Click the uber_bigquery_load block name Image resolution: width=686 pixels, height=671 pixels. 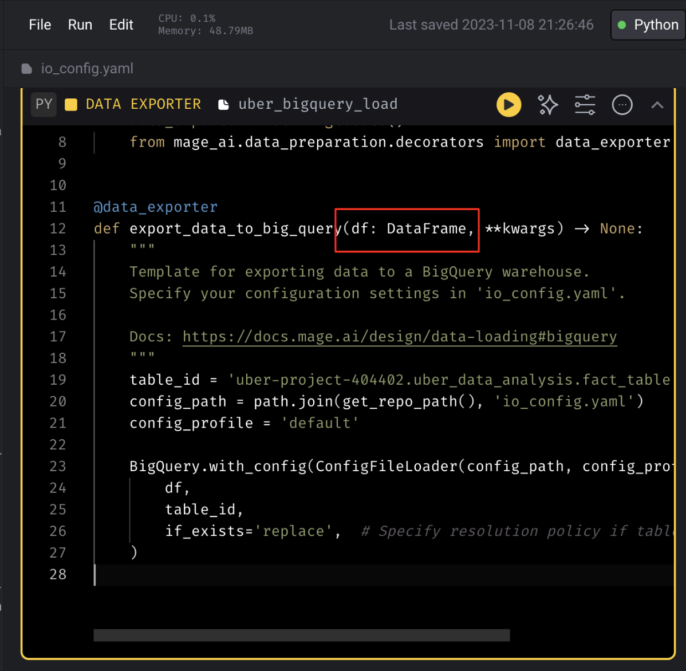pos(318,104)
